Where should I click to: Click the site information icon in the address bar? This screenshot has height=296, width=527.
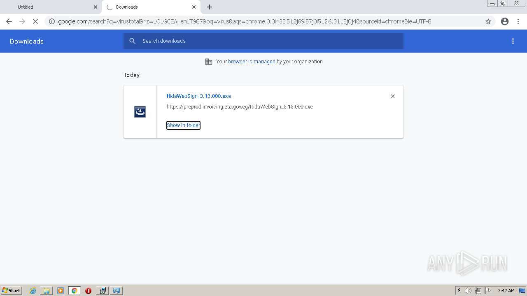click(52, 21)
